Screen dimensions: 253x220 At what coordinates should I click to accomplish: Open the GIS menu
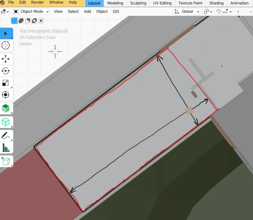click(116, 12)
